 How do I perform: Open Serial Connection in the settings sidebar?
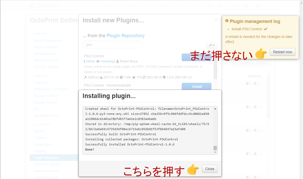[48, 40]
